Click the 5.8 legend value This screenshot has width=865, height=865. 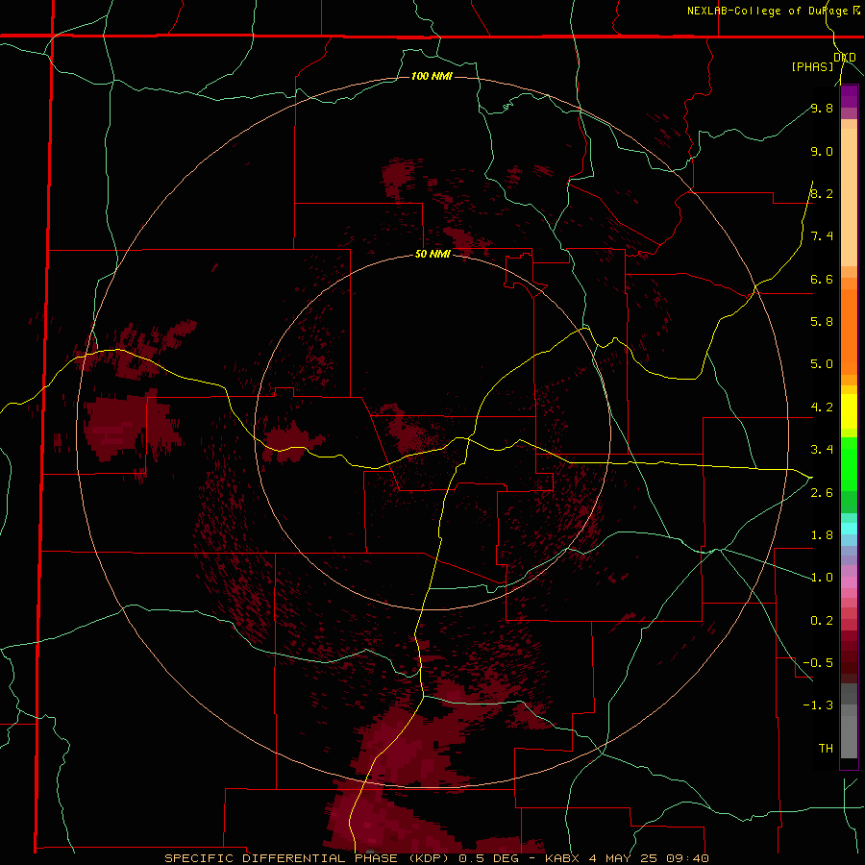(x=822, y=321)
